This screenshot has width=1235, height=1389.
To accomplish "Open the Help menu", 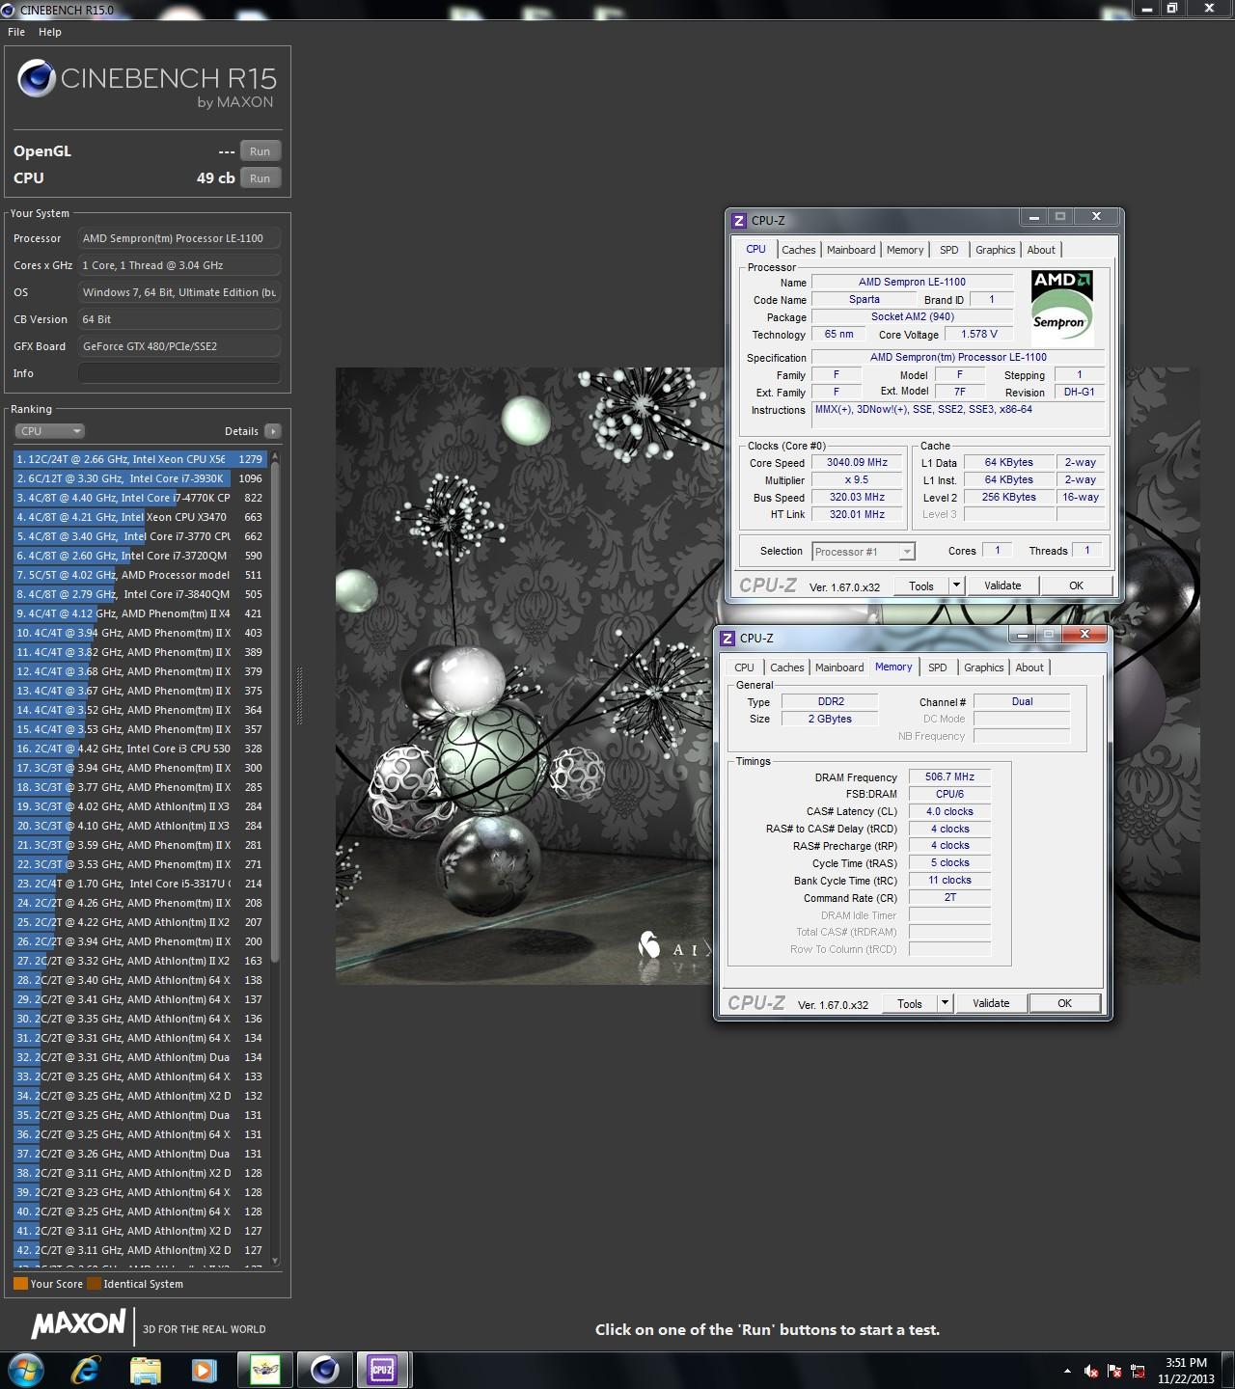I will pyautogui.click(x=50, y=32).
